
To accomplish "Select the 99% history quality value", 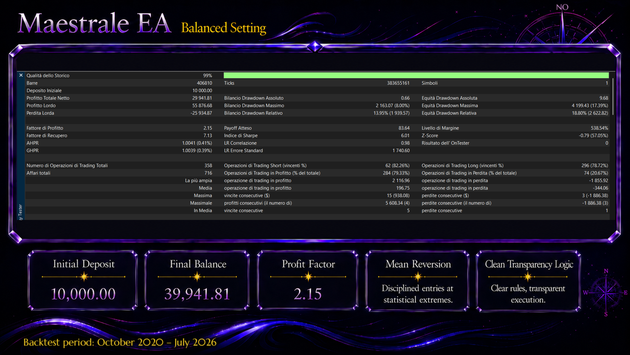I will pyautogui.click(x=208, y=75).
